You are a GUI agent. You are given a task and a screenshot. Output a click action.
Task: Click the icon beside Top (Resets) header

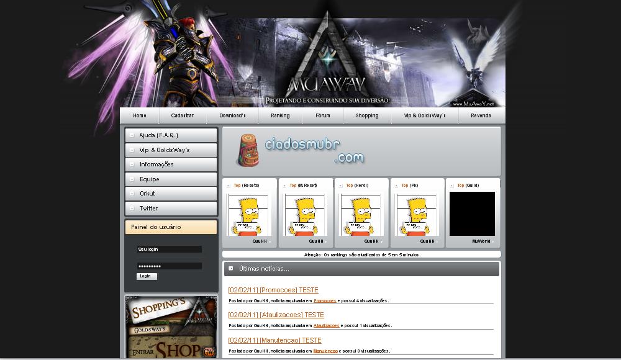[x=229, y=186]
